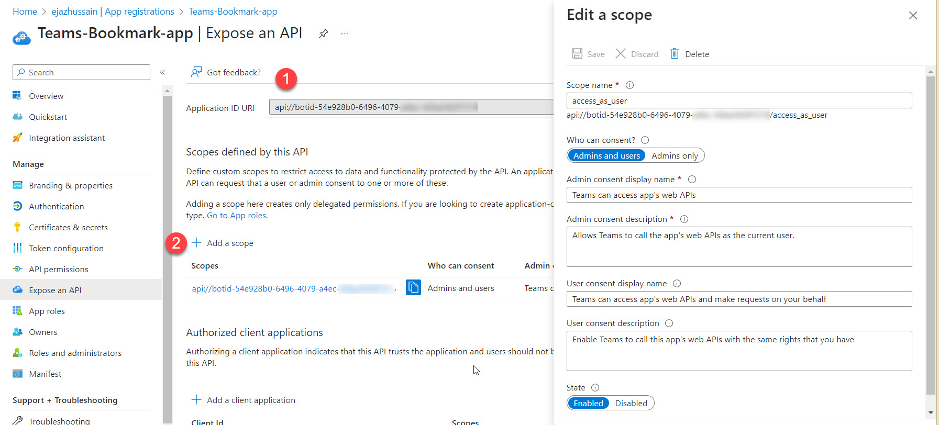Follow the Go to App roles link
This screenshot has height=425, width=939.
tap(237, 215)
